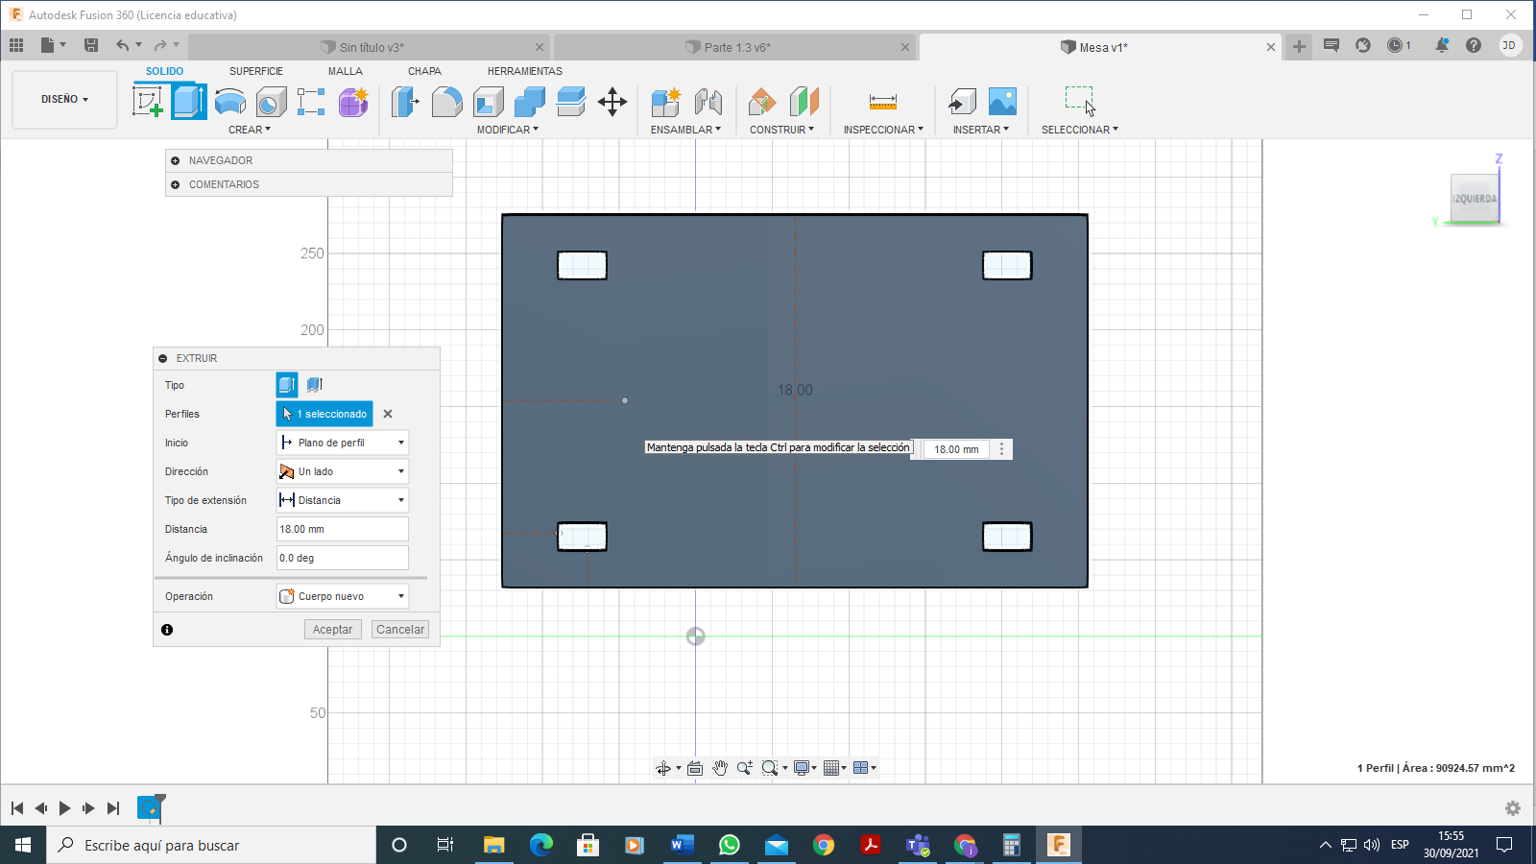Open the data panel grid icon

(x=16, y=45)
